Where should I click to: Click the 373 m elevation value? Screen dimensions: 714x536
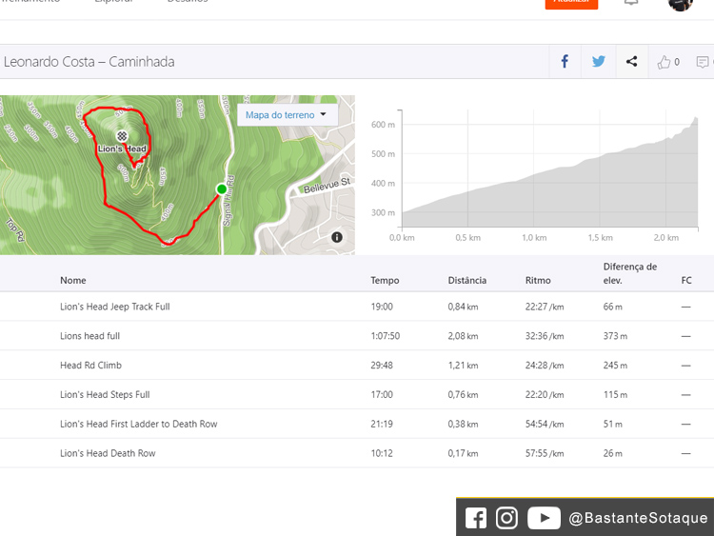coord(615,336)
